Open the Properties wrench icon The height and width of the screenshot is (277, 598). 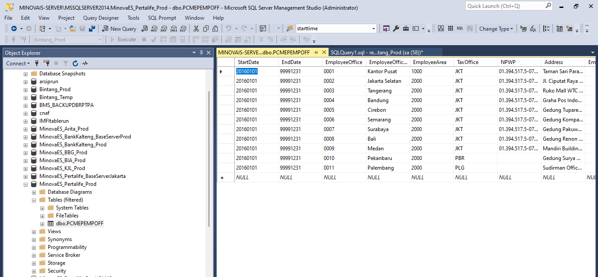tap(396, 28)
